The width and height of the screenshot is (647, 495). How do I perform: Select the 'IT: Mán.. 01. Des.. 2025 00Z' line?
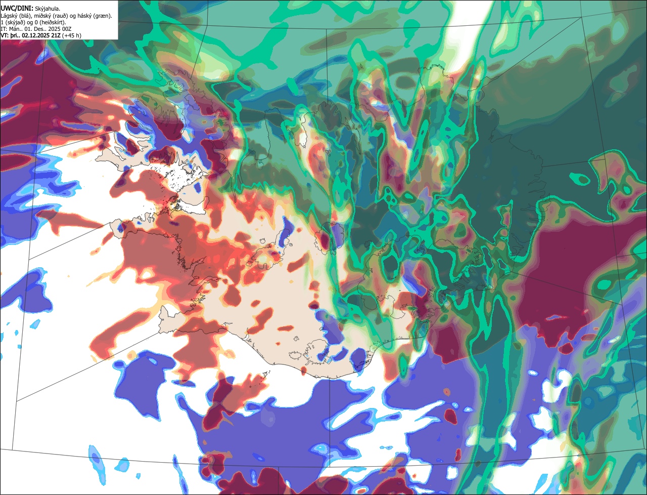click(36, 29)
